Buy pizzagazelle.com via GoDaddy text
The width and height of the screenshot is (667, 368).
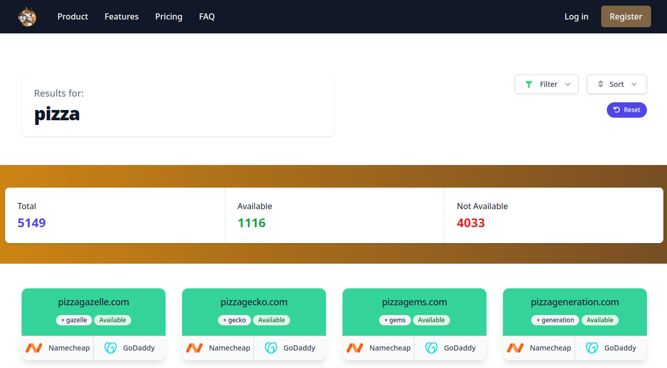click(139, 348)
